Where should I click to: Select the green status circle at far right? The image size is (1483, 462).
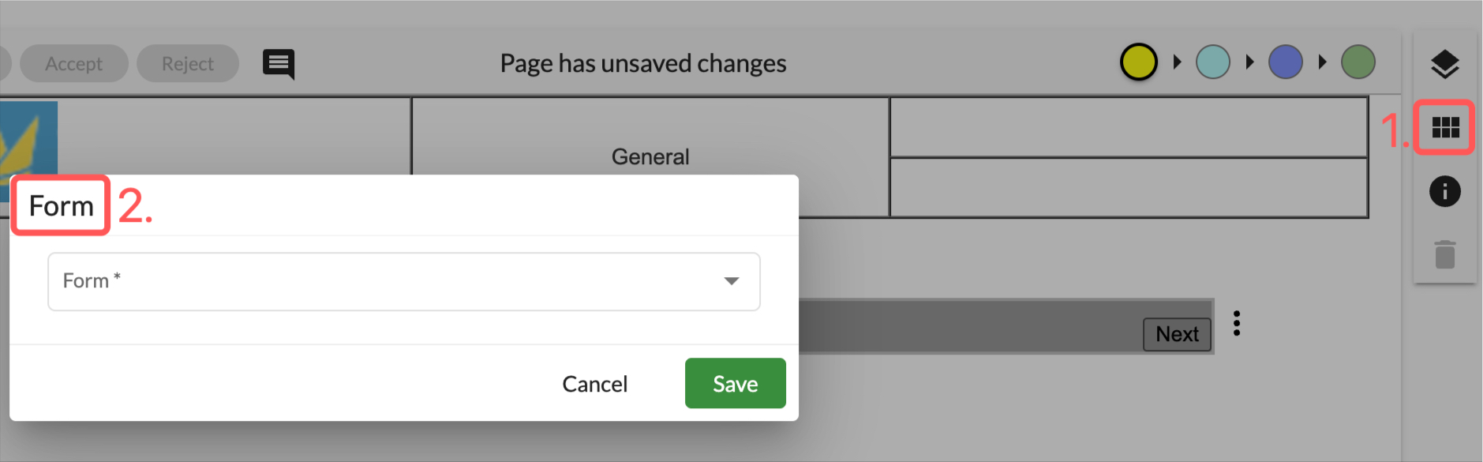tap(1358, 61)
